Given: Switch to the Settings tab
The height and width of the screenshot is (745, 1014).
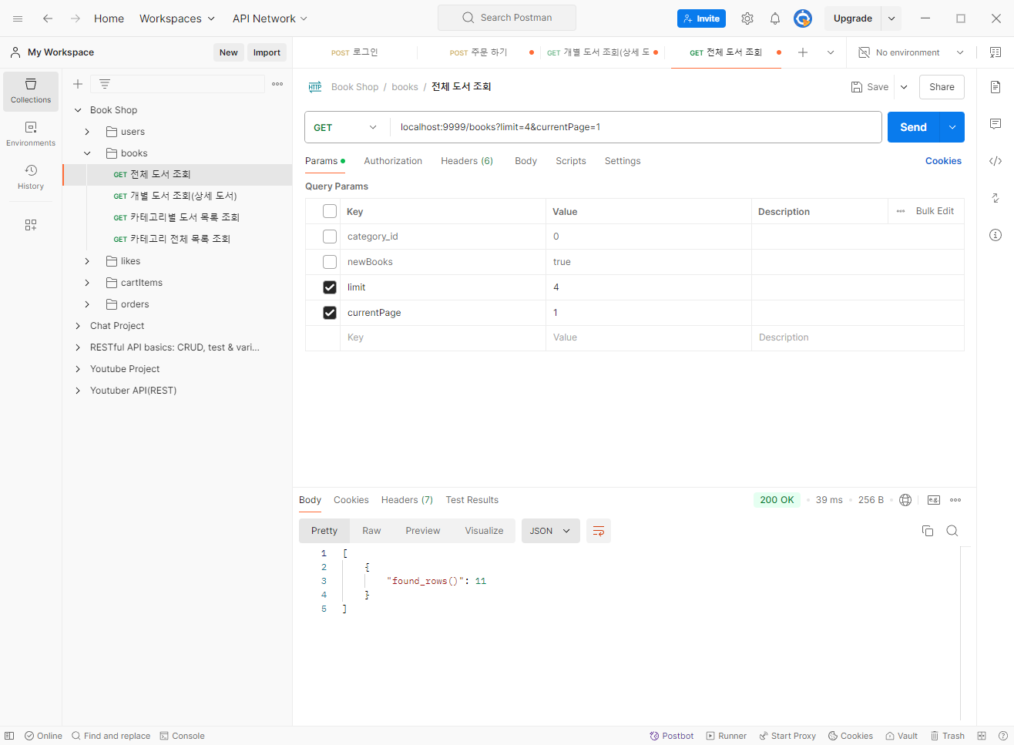Looking at the screenshot, I should pyautogui.click(x=623, y=161).
